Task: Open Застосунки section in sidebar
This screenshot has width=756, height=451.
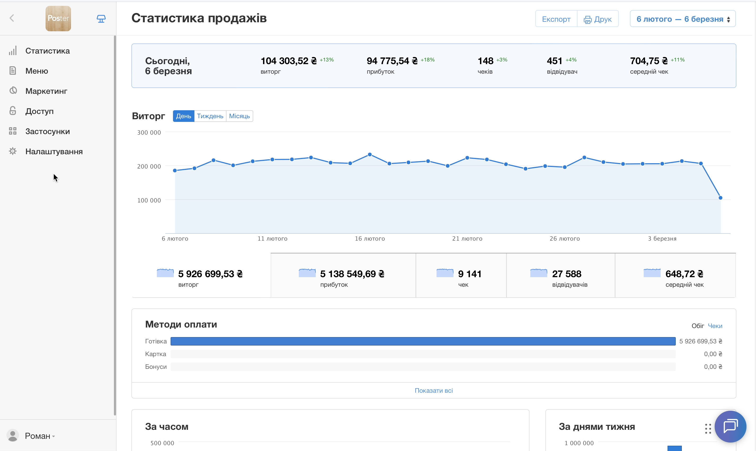Action: click(x=47, y=131)
